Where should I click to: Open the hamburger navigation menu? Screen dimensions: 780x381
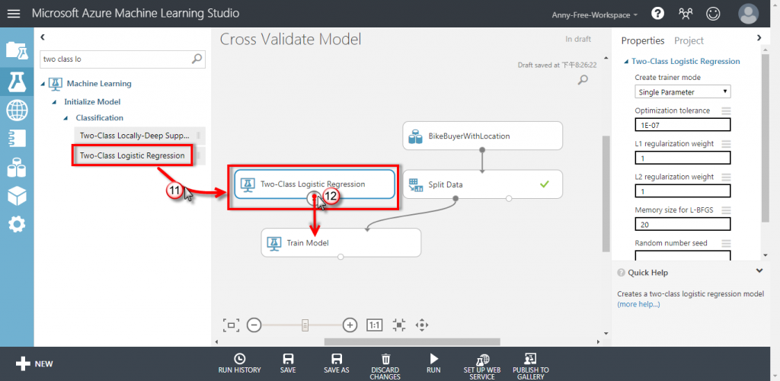click(14, 14)
